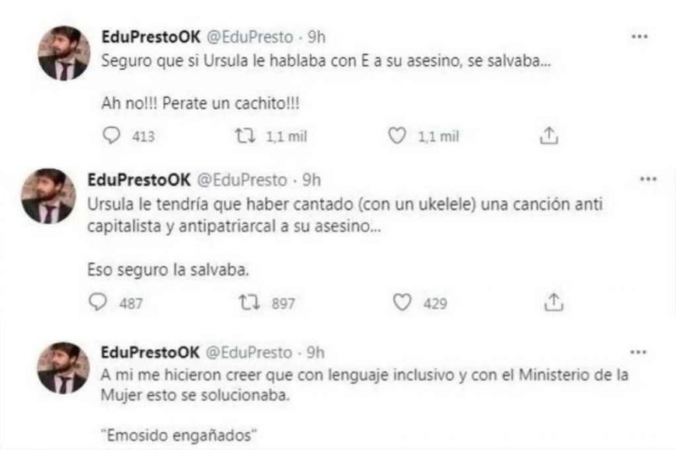
Task: Open profile avatar of first tweet
Action: pyautogui.click(x=63, y=53)
